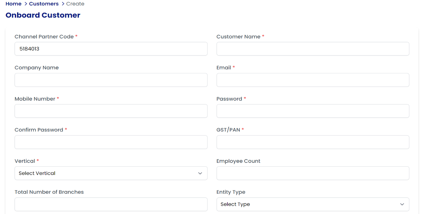
Task: Focus the Customer Name input
Action: (313, 49)
